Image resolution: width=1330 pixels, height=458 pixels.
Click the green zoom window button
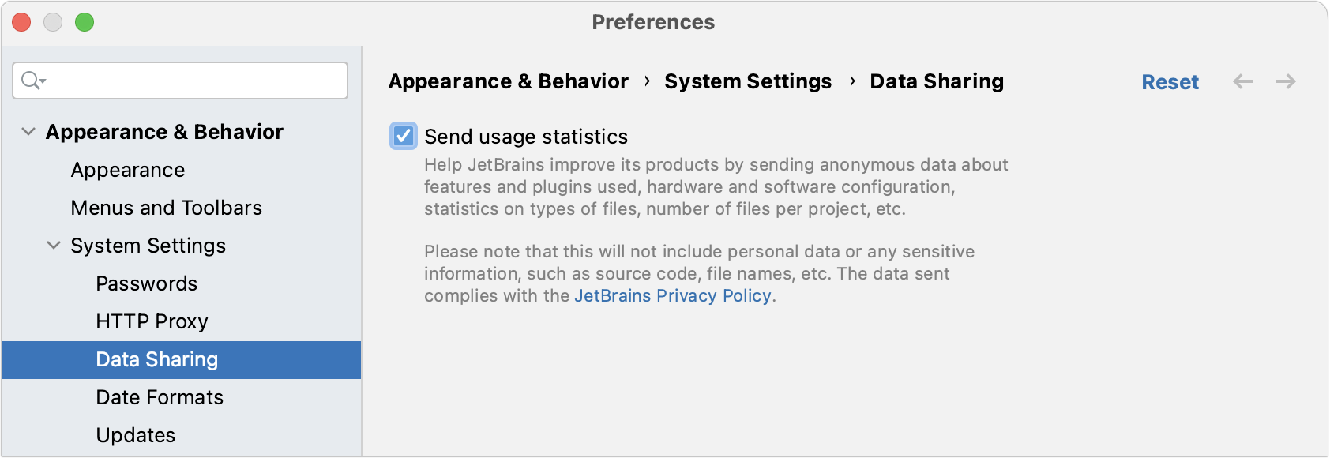point(85,22)
